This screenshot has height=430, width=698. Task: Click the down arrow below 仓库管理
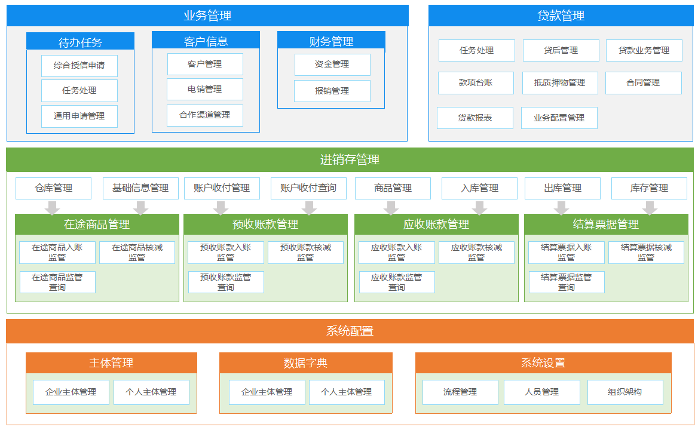coord(53,208)
